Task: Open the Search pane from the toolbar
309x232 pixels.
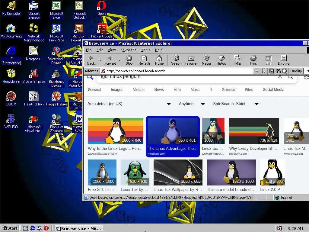Action: click(176, 60)
